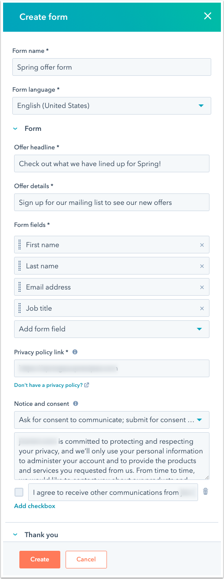The image size is (224, 579).
Task: Close the Create form panel
Action: 208,17
